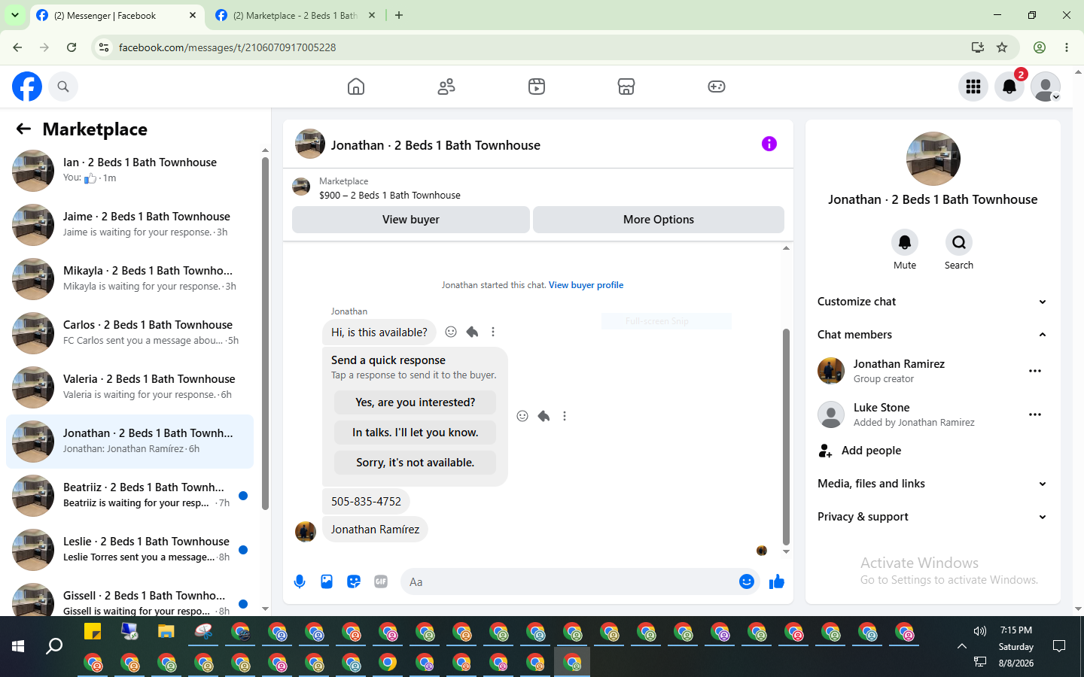Open the Video (Watch) icon
Image resolution: width=1084 pixels, height=677 pixels.
coord(537,87)
